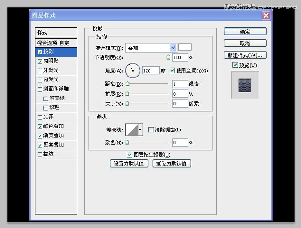Select 混合选项:自定 in the list
This screenshot has height=228, width=301.
(56, 43)
